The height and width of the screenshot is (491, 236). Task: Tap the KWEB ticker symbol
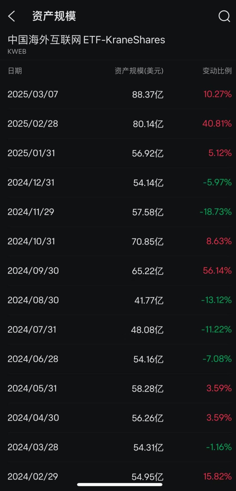coord(17,52)
